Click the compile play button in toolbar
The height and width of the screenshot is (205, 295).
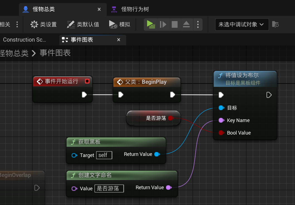[x=151, y=24]
